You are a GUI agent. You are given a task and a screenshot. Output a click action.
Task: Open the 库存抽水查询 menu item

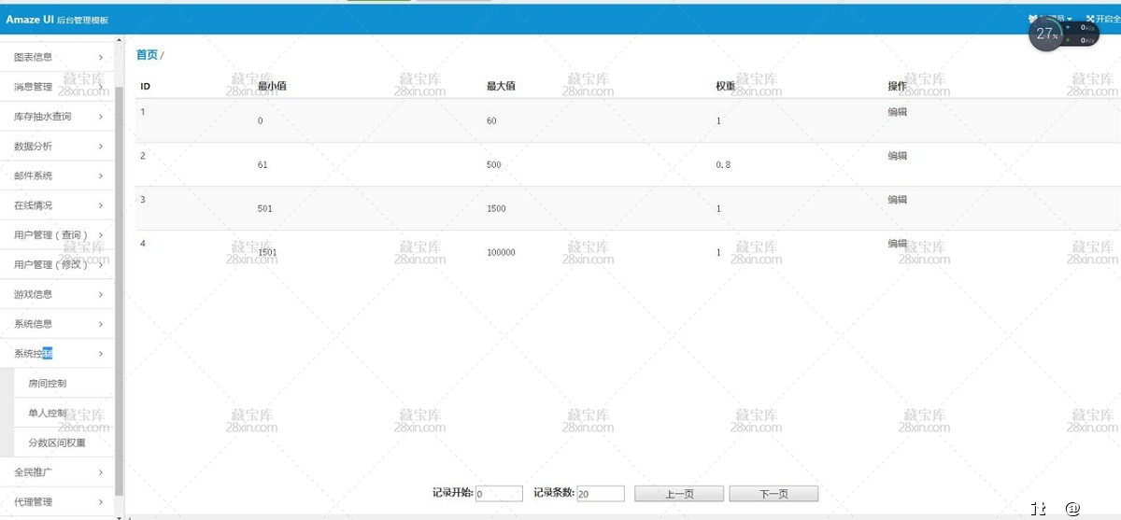click(57, 117)
